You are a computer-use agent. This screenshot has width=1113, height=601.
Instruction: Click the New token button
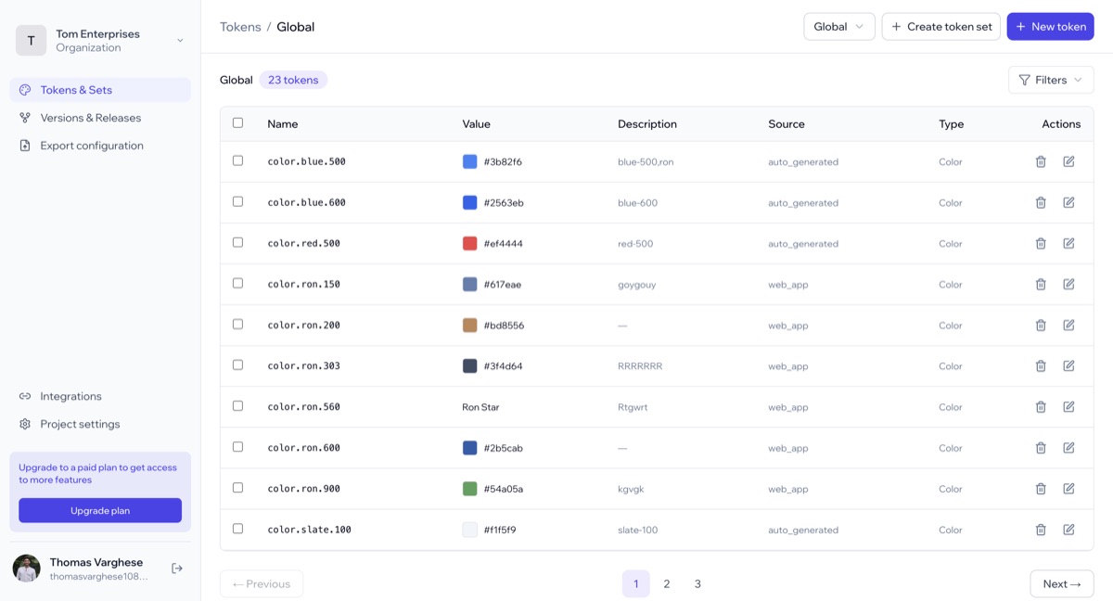pyautogui.click(x=1051, y=27)
